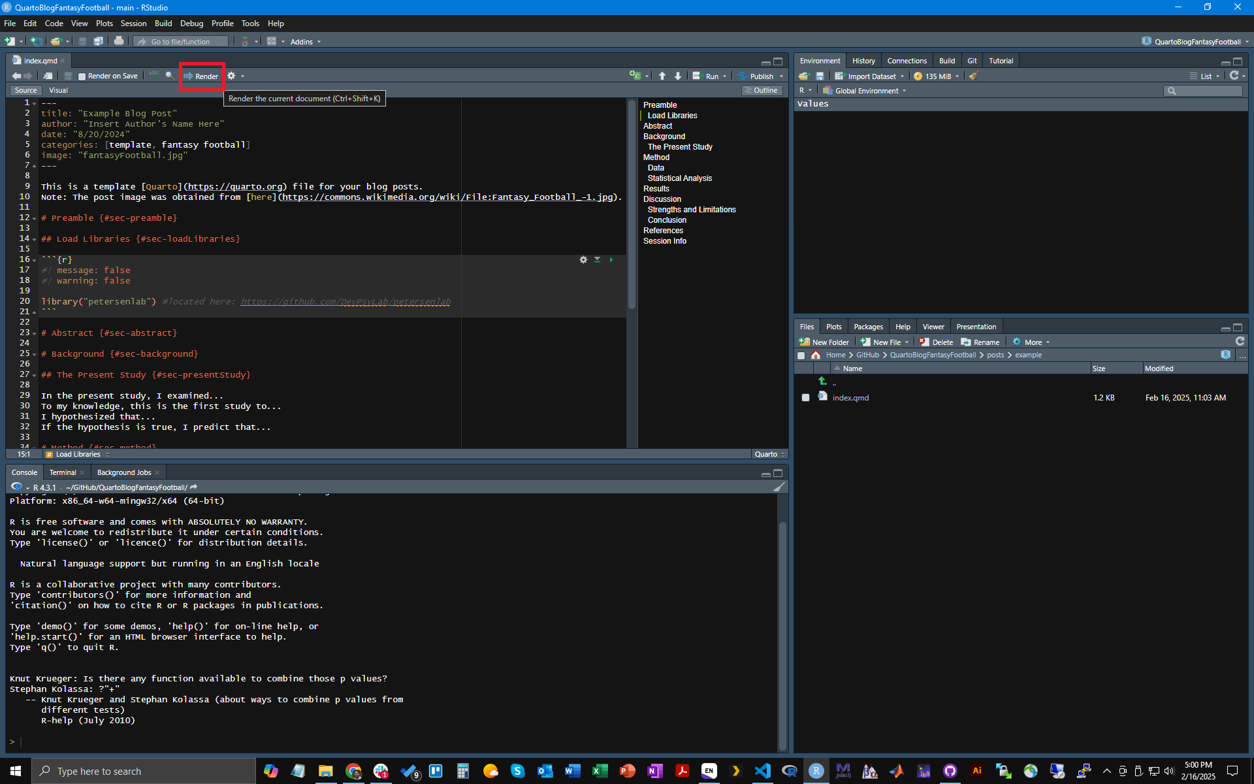The height and width of the screenshot is (784, 1254).
Task: Click the ABC spell check icon
Action: coord(153,74)
